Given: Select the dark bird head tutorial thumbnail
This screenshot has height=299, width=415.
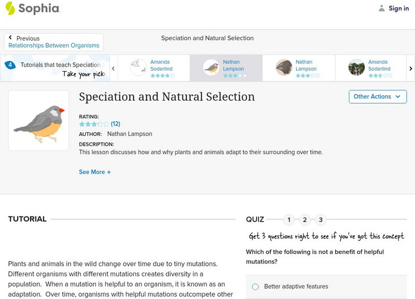Looking at the screenshot, I should tap(284, 67).
